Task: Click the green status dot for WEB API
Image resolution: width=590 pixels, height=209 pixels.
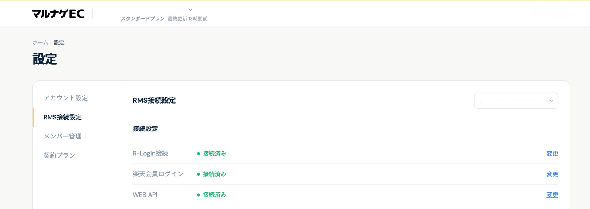Action: point(198,195)
